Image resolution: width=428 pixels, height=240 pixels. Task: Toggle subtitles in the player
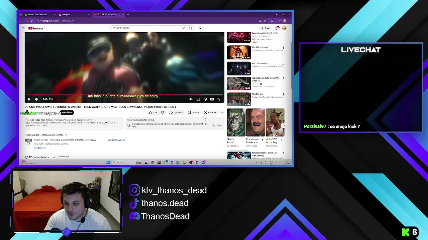point(198,99)
